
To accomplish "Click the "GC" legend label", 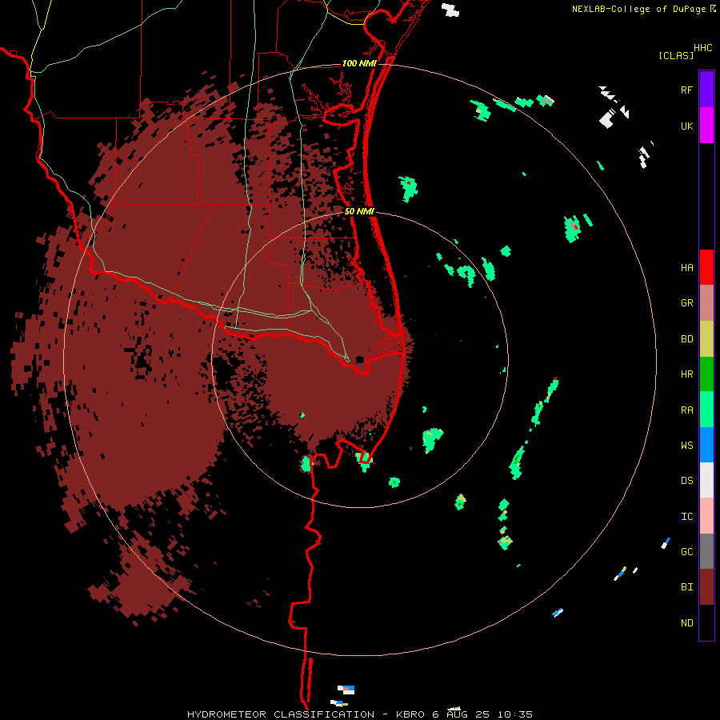I will [686, 552].
